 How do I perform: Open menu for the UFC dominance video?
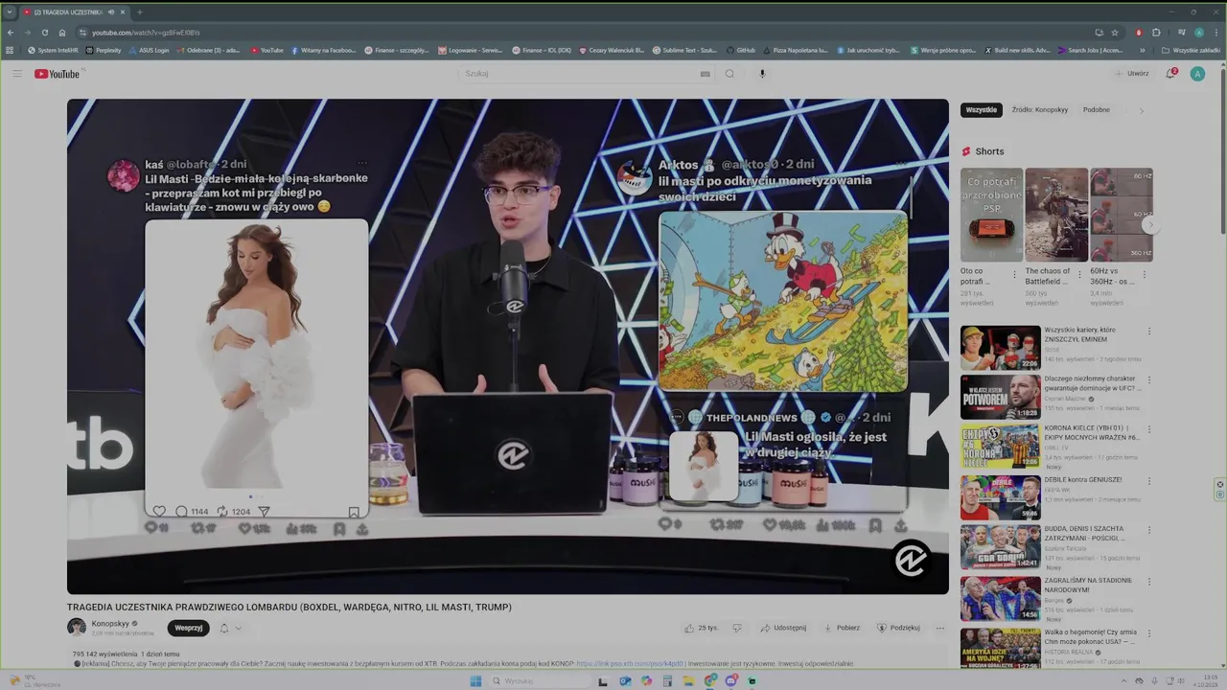tap(1148, 380)
